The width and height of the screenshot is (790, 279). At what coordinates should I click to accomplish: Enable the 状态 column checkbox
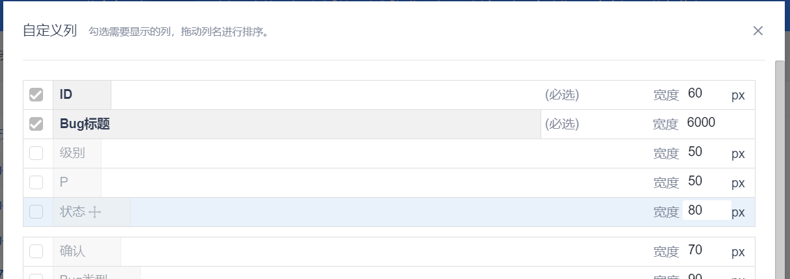click(36, 211)
